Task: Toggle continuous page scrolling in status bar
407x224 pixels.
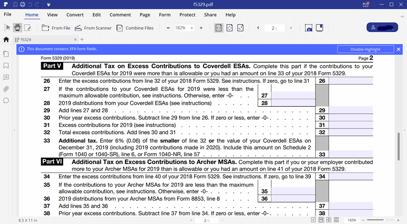Action: click(322, 220)
